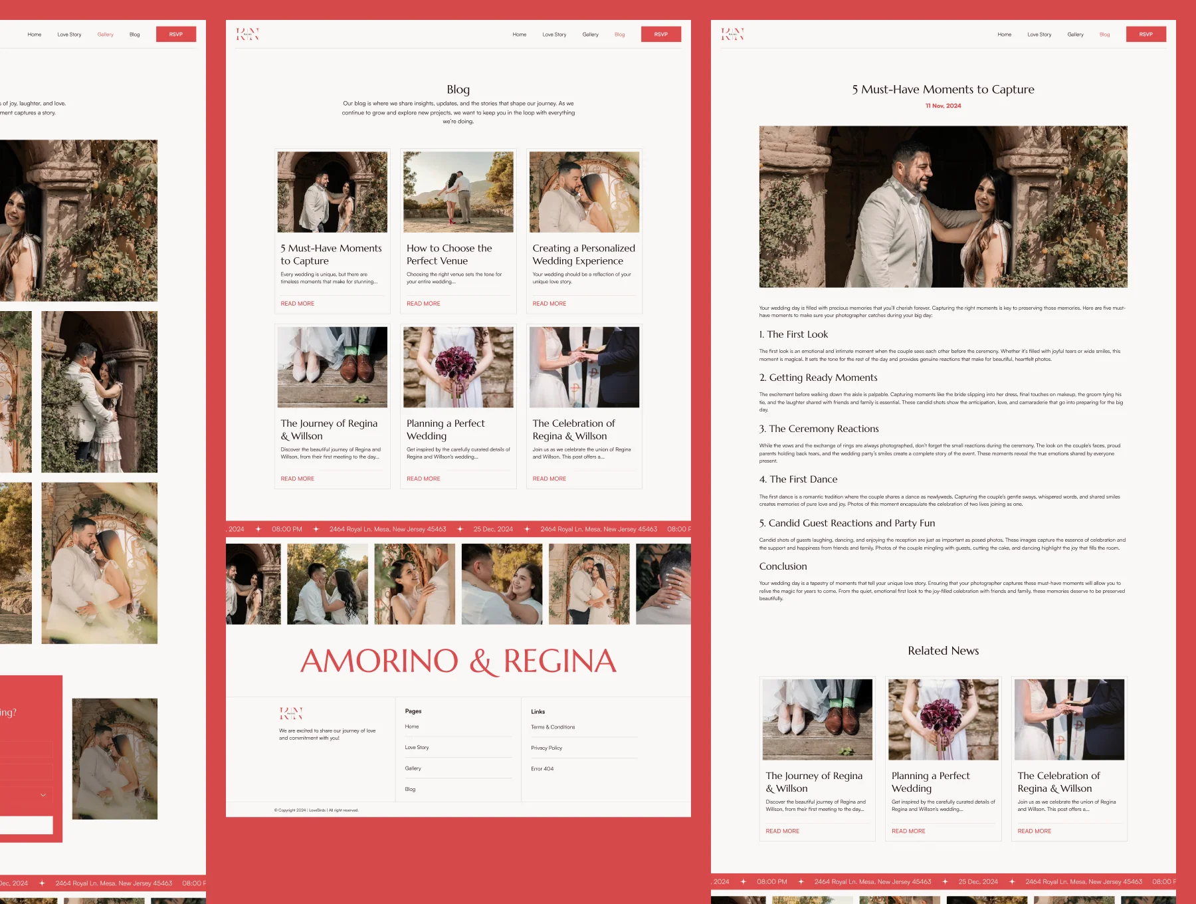Open Love Story in Gallery page navigation
1196x904 pixels.
[69, 35]
